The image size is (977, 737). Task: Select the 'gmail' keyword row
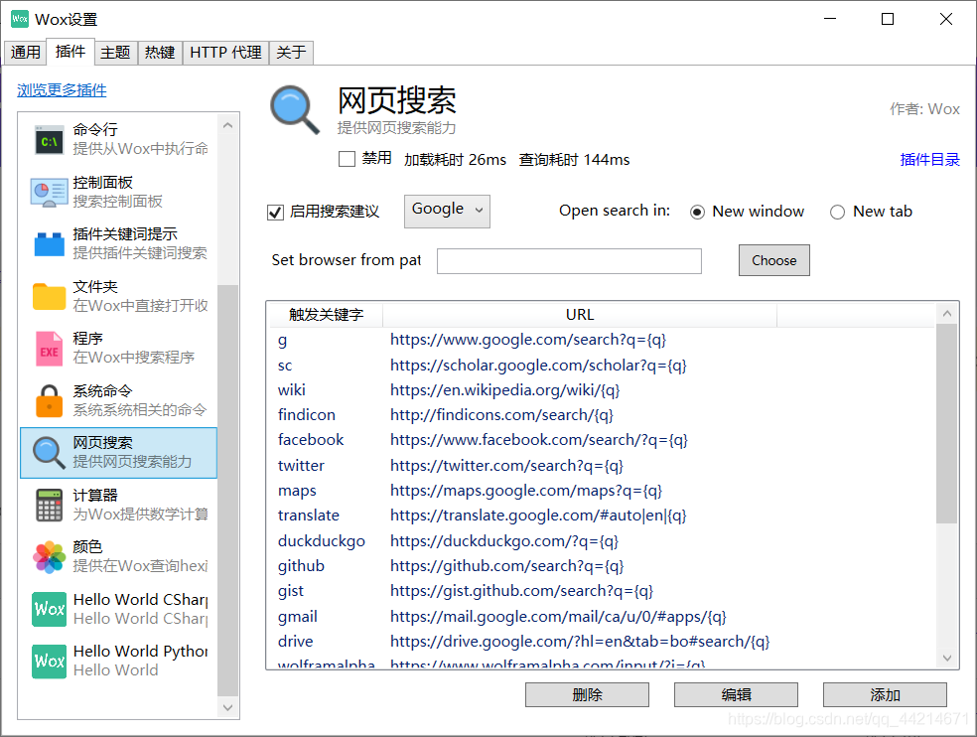pos(602,617)
